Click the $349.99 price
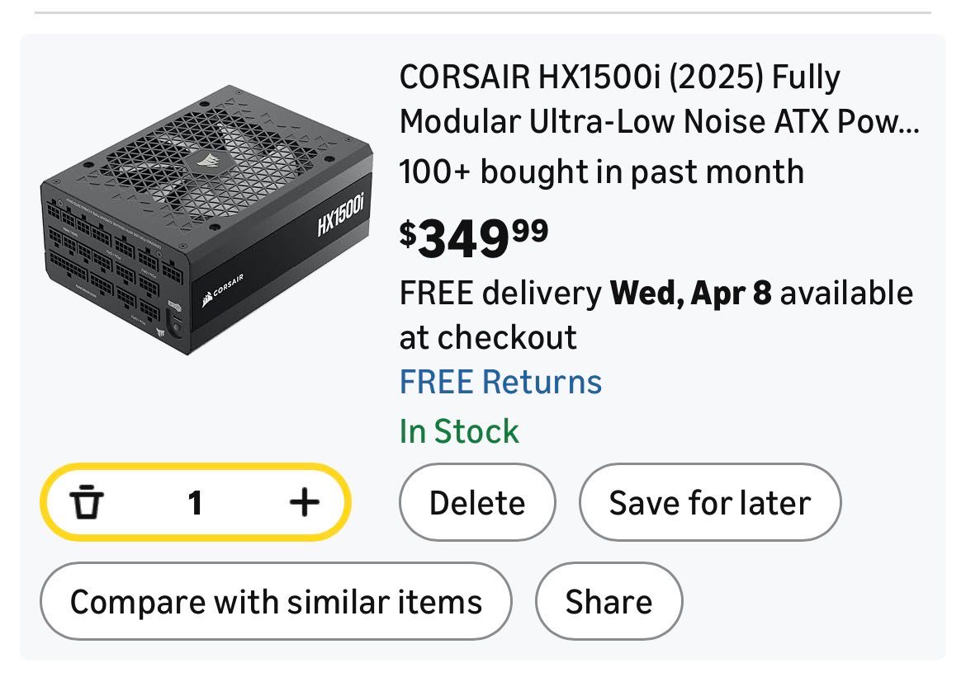 tap(473, 237)
